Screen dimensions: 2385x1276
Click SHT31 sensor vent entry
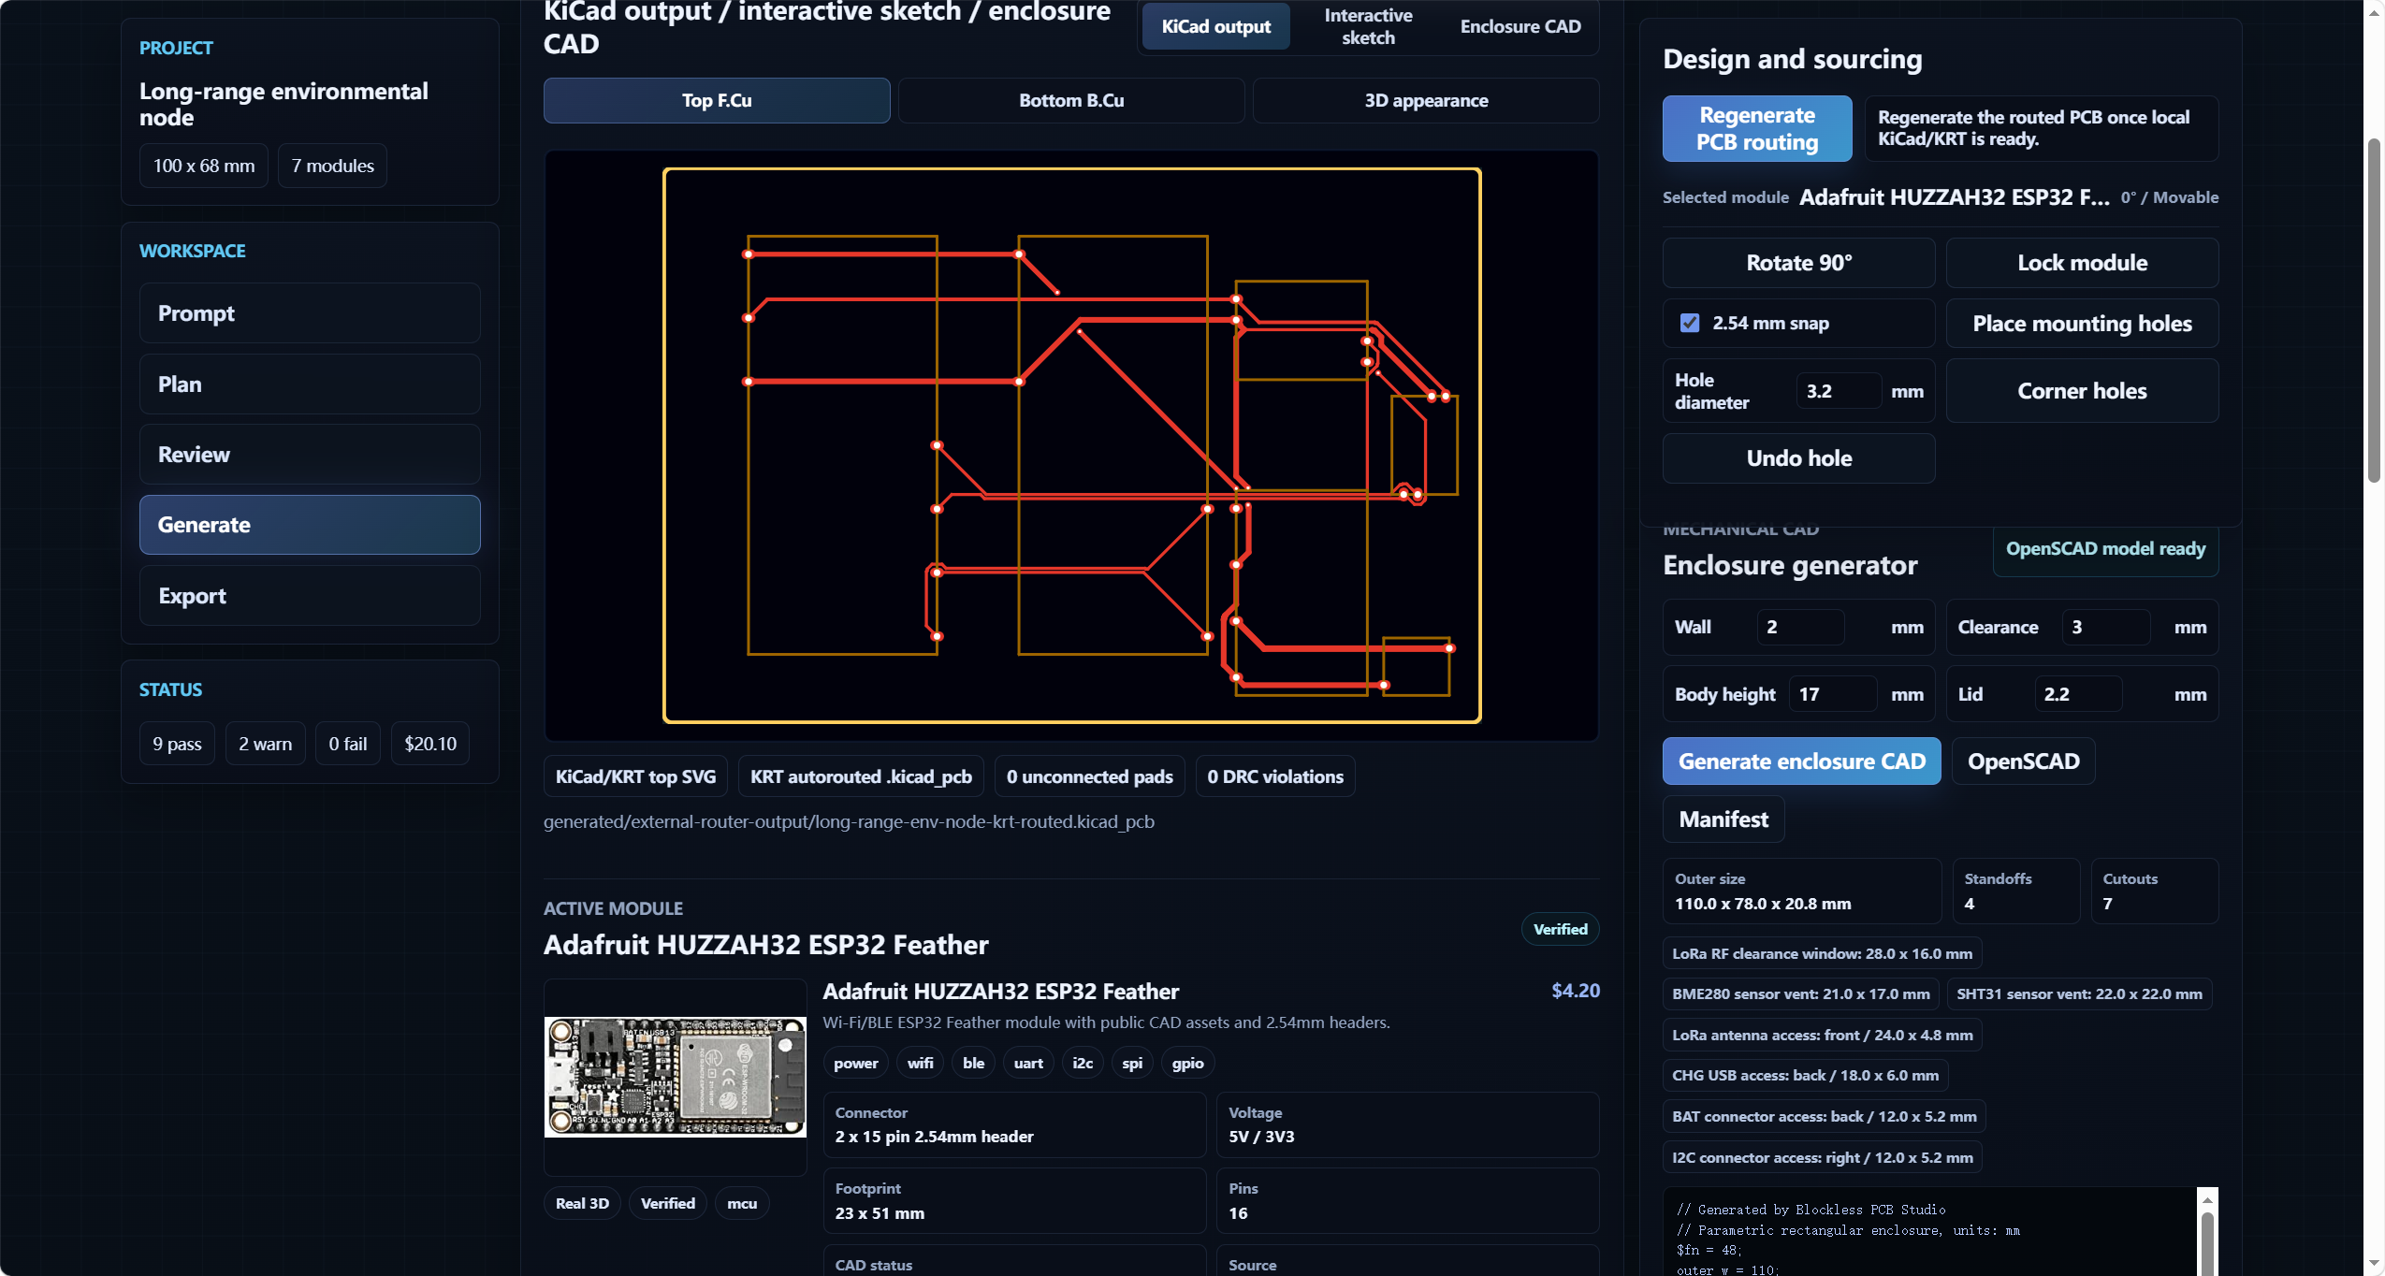2079,994
